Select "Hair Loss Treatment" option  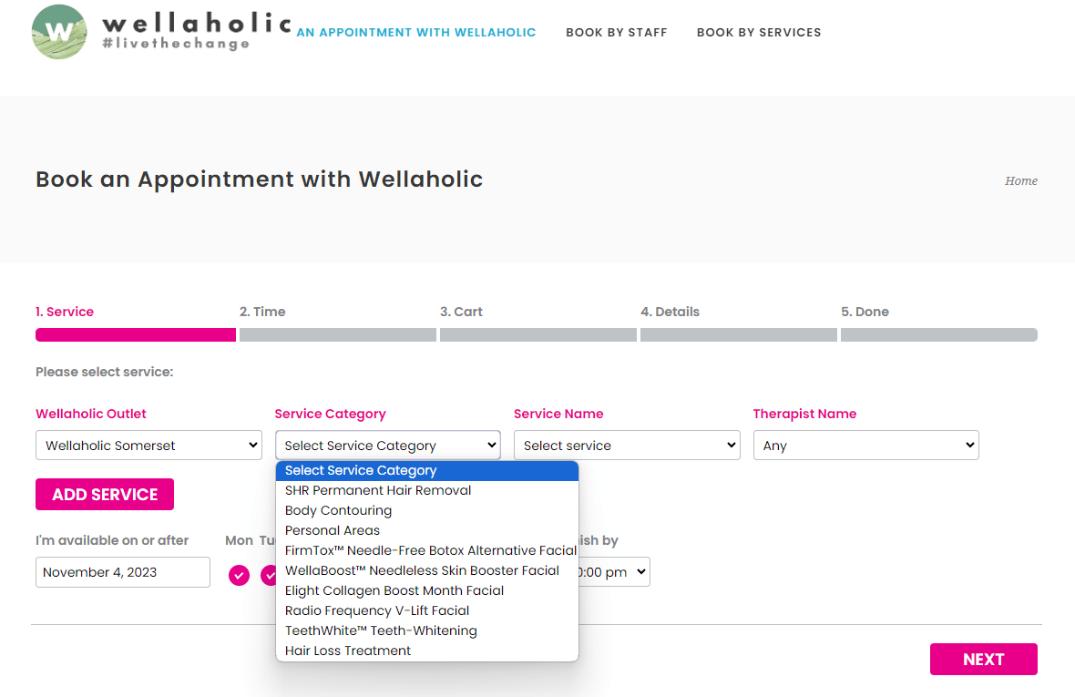coord(347,650)
